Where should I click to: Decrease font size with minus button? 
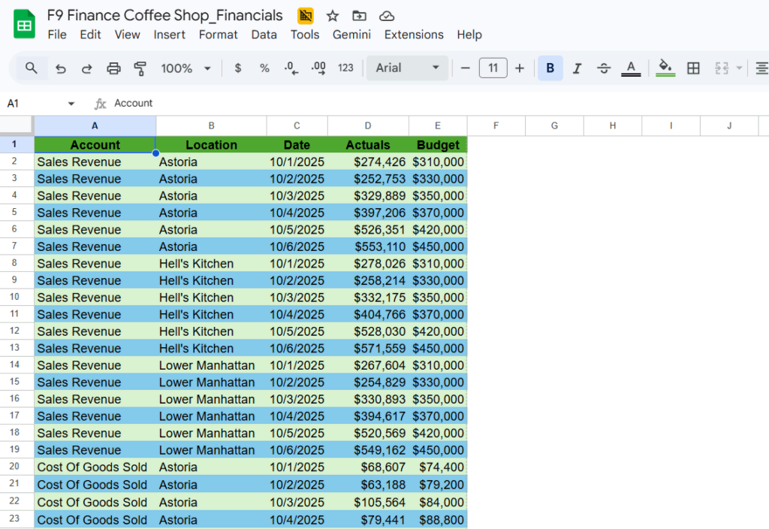(466, 68)
